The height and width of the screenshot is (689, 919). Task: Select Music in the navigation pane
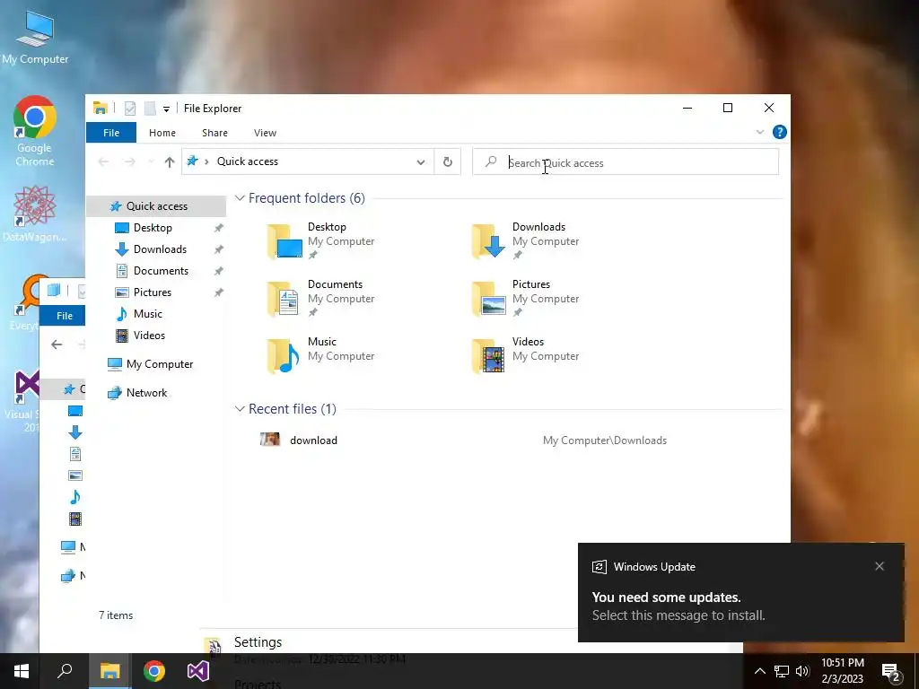click(147, 314)
